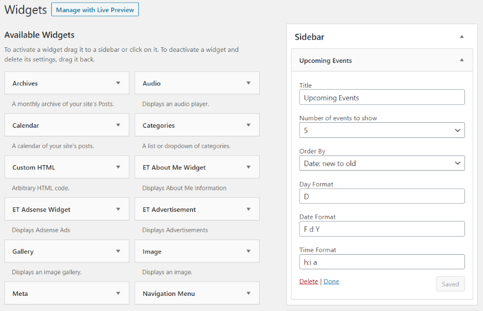Open the Order By dropdown

click(381, 163)
